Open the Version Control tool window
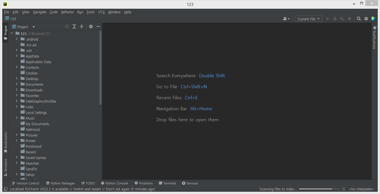This screenshot has width=380, height=194. click(x=25, y=183)
